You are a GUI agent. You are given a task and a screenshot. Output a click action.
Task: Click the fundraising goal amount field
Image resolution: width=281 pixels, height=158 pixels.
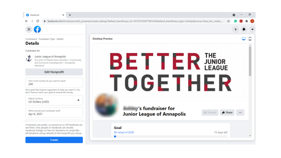tap(54, 83)
